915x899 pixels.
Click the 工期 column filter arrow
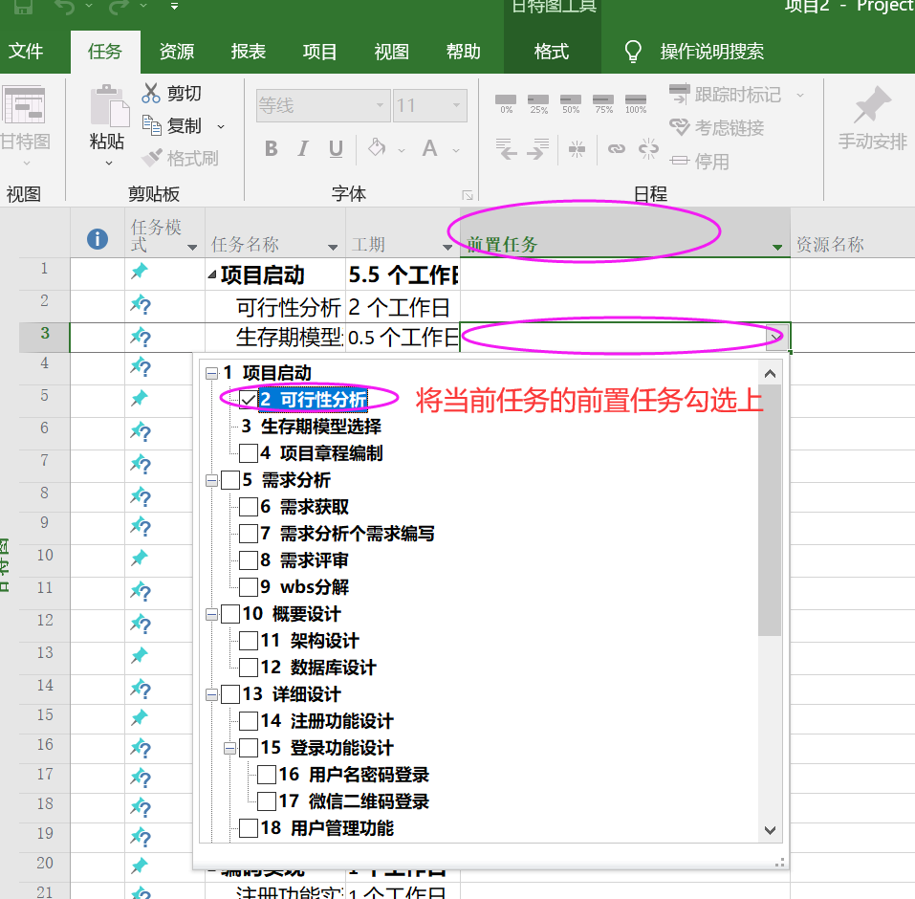[x=447, y=247]
